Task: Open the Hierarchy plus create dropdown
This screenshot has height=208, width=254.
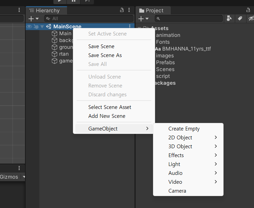Action: click(x=33, y=19)
